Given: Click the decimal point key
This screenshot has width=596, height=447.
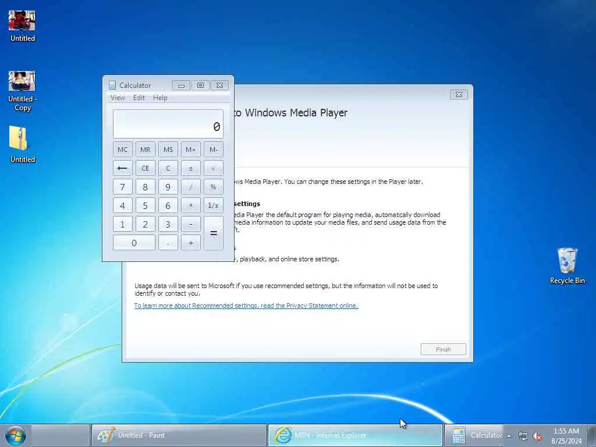Looking at the screenshot, I should tap(168, 243).
